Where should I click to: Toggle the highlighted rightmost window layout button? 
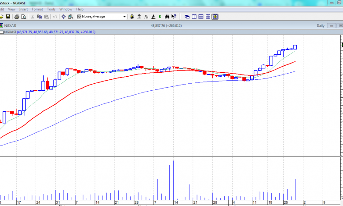click(215, 17)
